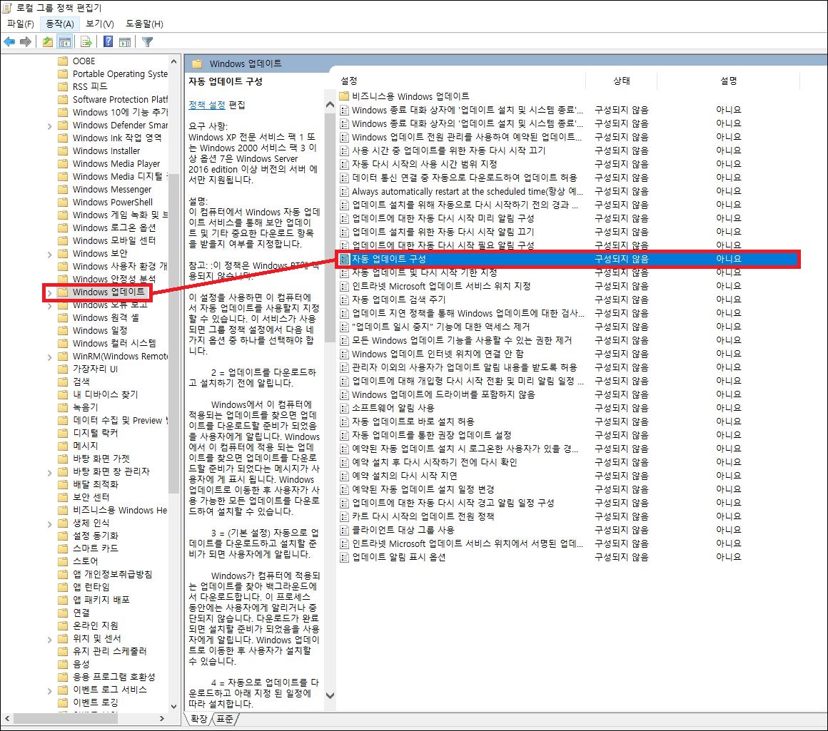Image resolution: width=828 pixels, height=731 pixels.
Task: Click the description pane scroll down arrow
Action: coord(330,695)
